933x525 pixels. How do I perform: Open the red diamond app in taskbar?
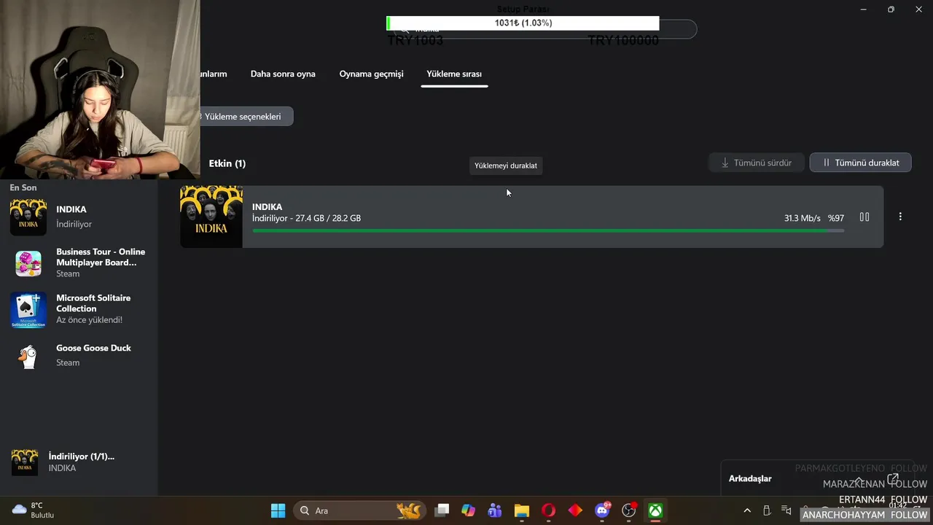(575, 510)
